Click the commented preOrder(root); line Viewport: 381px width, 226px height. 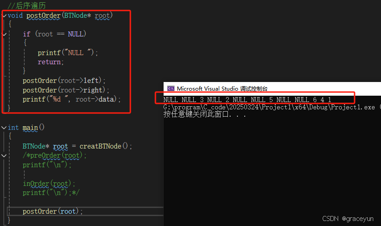pos(54,155)
